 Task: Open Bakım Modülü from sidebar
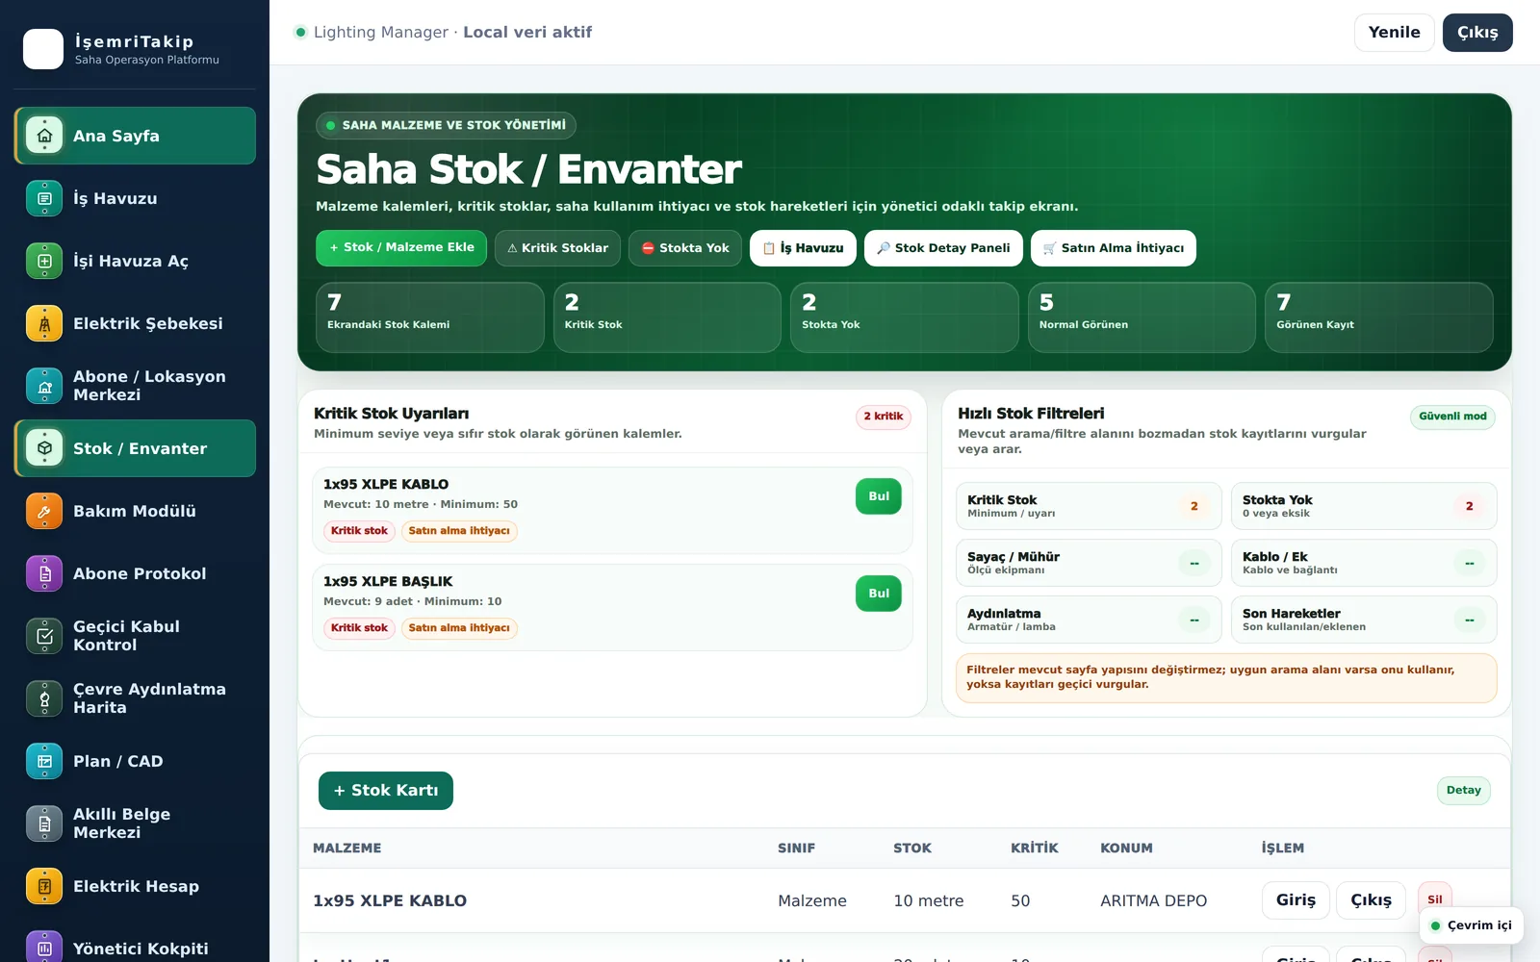pyautogui.click(x=135, y=511)
